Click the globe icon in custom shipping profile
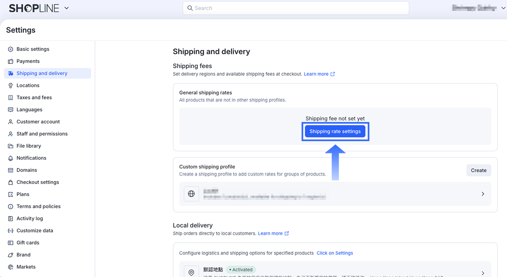507x277 pixels. point(191,194)
